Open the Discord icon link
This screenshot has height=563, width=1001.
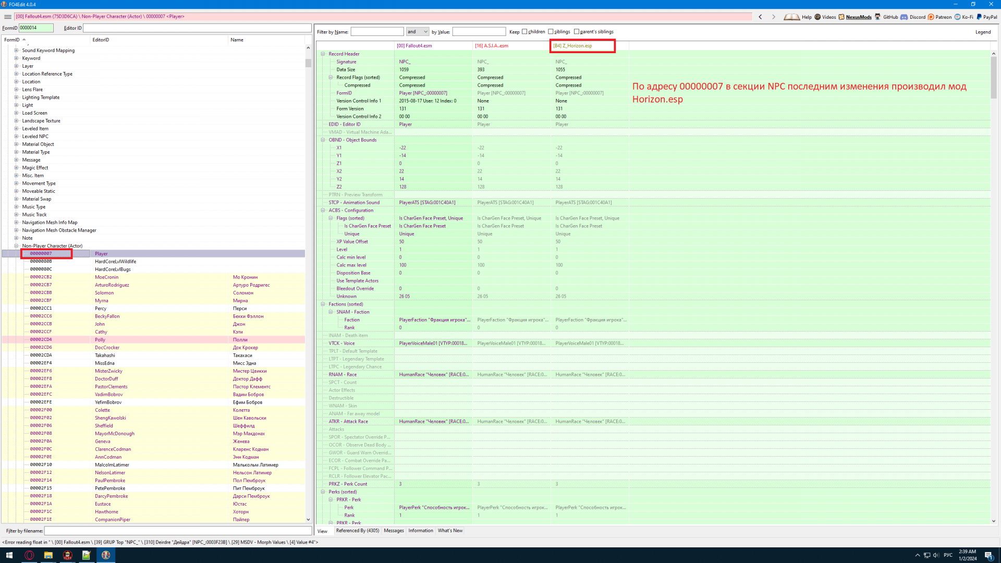[x=904, y=17]
